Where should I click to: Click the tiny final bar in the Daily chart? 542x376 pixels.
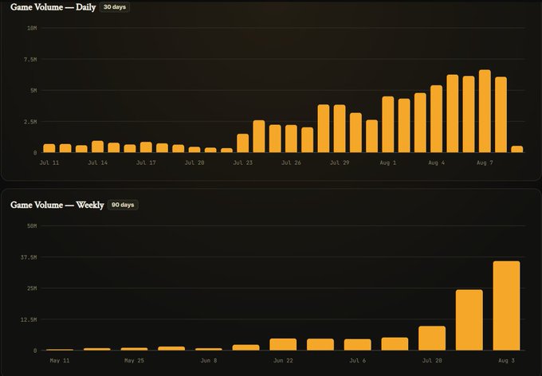(517, 149)
